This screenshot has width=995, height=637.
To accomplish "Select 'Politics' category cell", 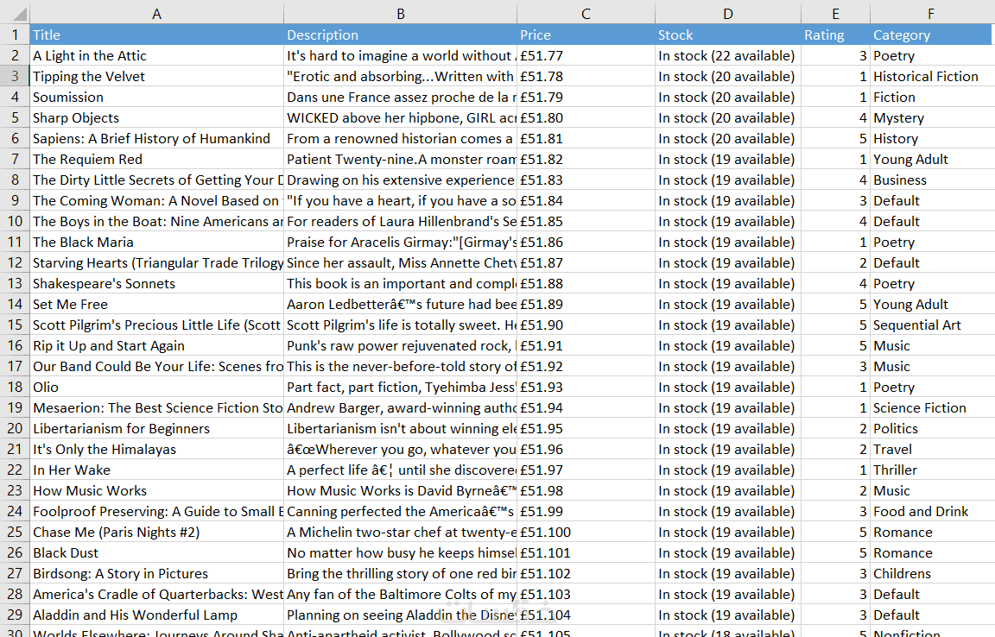I will pos(931,428).
